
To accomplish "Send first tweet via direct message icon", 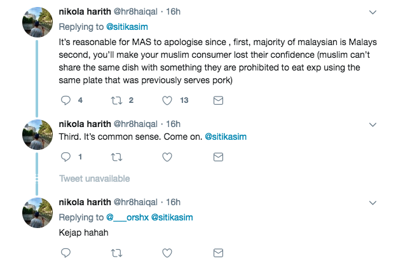I will click(217, 100).
